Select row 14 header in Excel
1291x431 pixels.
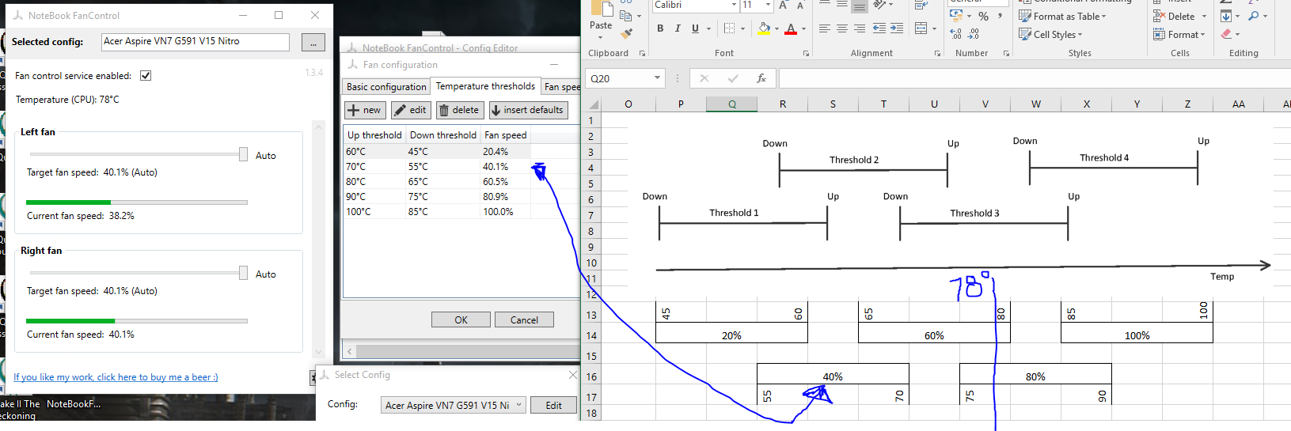[x=591, y=335]
